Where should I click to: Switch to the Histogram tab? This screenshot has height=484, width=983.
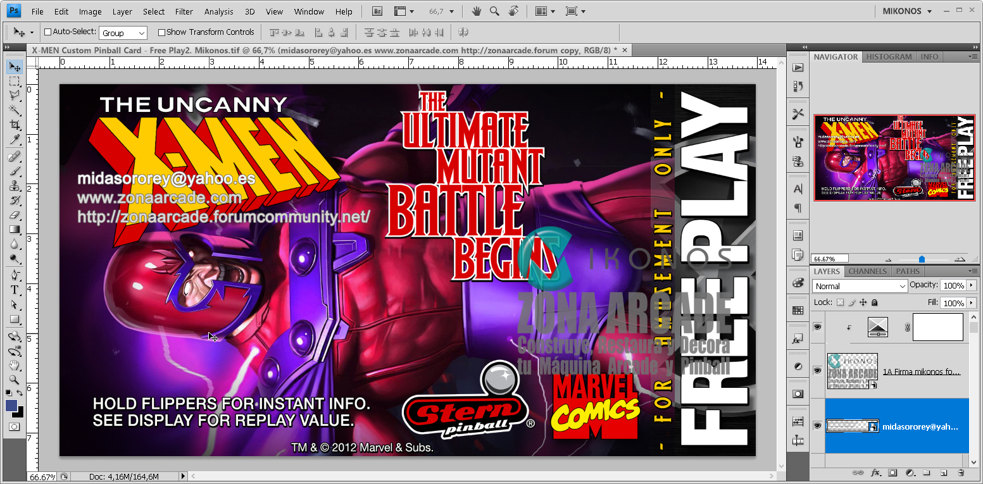(889, 57)
